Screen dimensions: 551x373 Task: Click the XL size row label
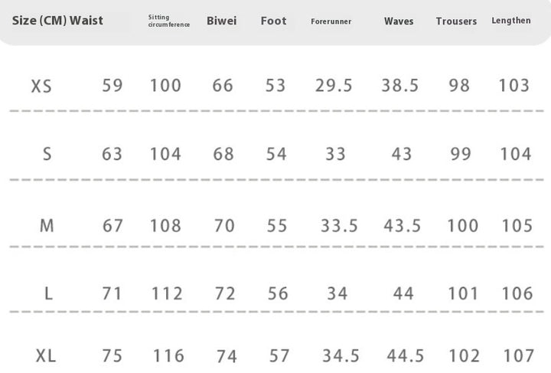click(46, 356)
